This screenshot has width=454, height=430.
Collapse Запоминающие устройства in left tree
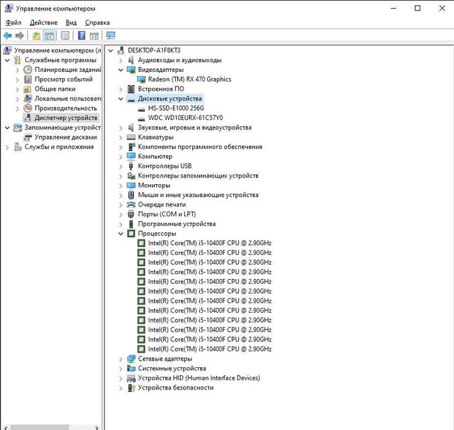click(7, 128)
